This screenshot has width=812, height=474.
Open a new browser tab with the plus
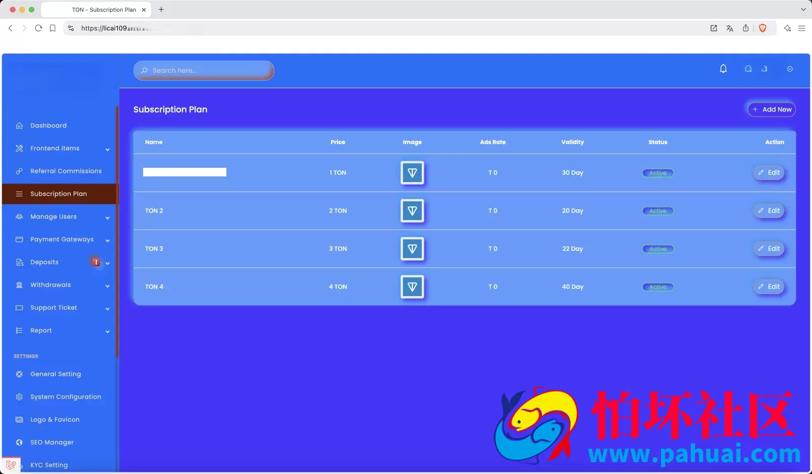[161, 9]
